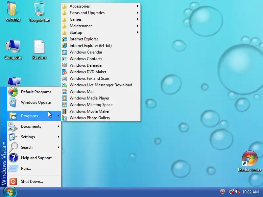Expand the Extras and Upgrades submenu arrow
This screenshot has width=263, height=197.
pyautogui.click(x=137, y=13)
